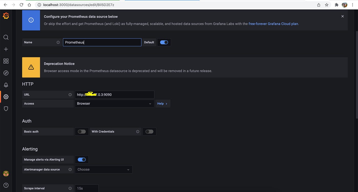Viewport: 358px width, 192px height.
Task: Dismiss the Prometheus configuration banner
Action: click(342, 16)
